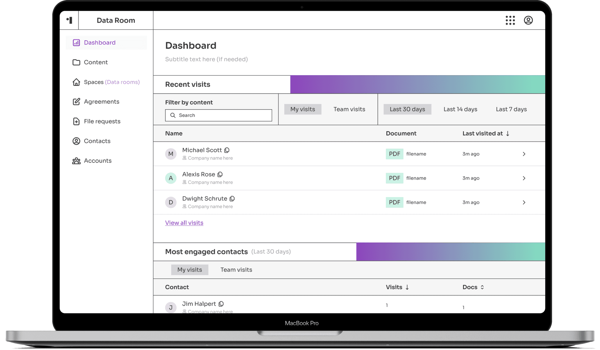Click Jim Halpert's J avatar

pyautogui.click(x=171, y=307)
